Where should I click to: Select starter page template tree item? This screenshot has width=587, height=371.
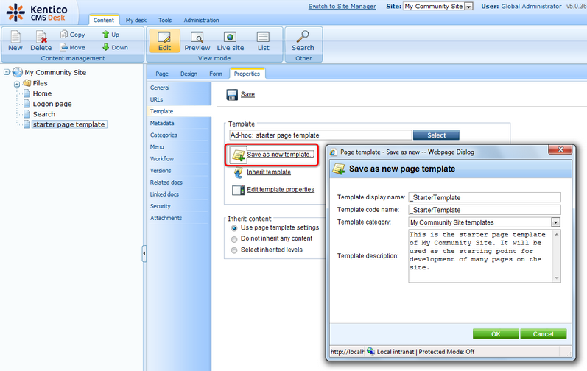click(x=69, y=124)
